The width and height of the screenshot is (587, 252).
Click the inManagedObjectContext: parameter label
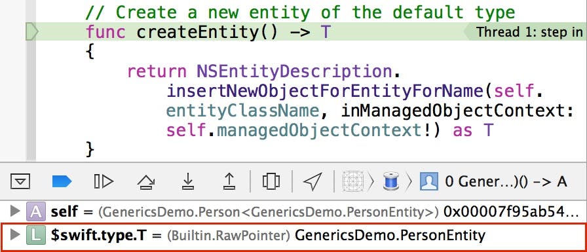(457, 111)
